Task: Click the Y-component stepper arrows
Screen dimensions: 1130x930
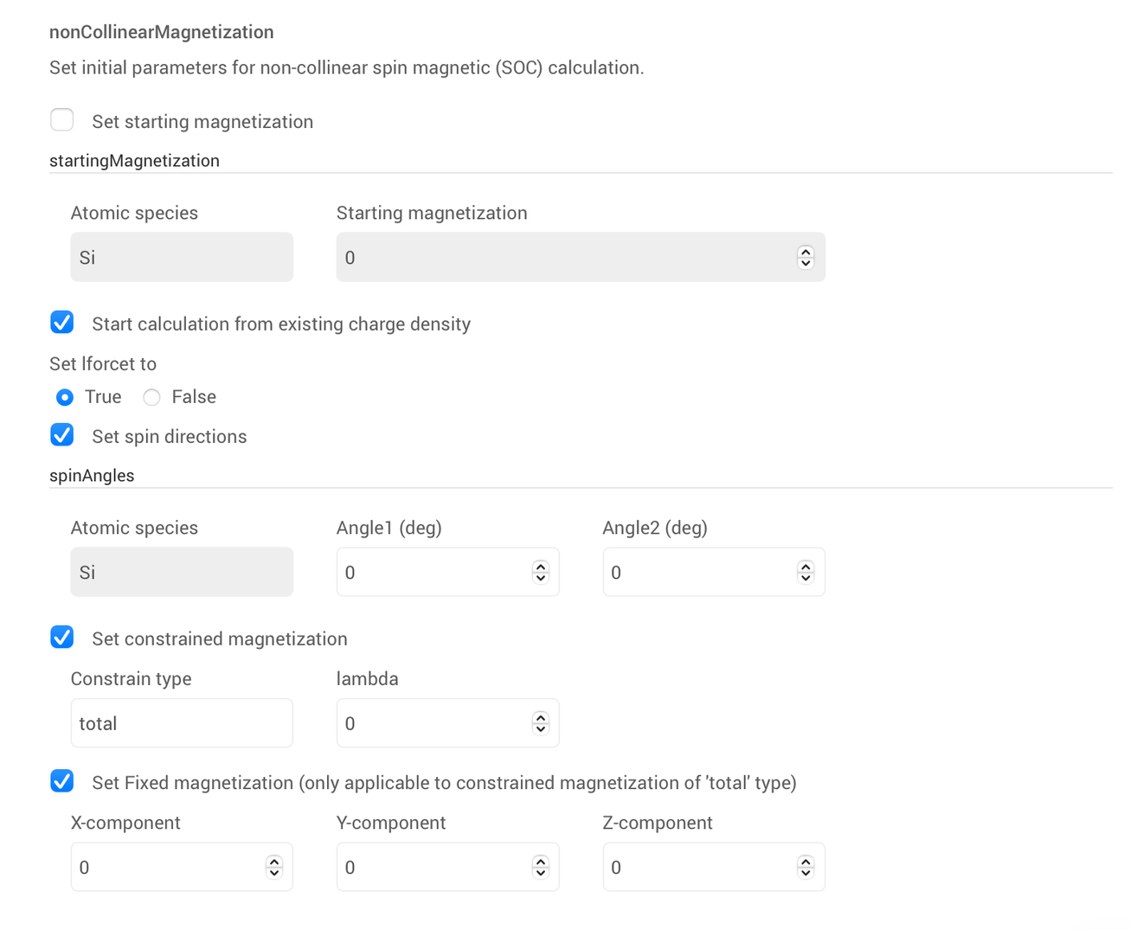Action: pyautogui.click(x=541, y=867)
